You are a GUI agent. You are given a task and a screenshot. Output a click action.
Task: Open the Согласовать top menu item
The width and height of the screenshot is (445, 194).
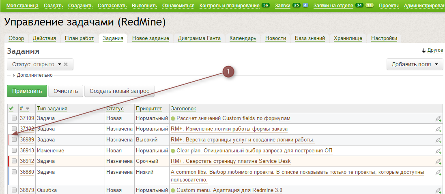tap(112, 6)
